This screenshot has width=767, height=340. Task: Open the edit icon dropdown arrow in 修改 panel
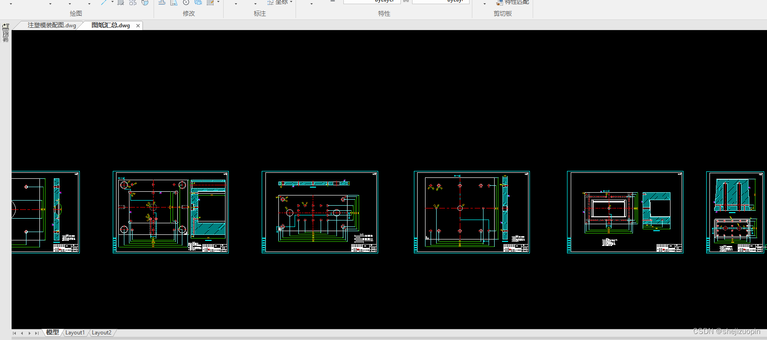(218, 2)
